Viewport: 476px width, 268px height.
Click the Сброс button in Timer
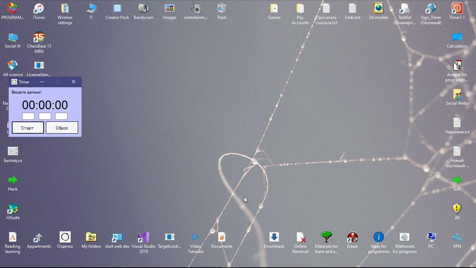point(62,128)
